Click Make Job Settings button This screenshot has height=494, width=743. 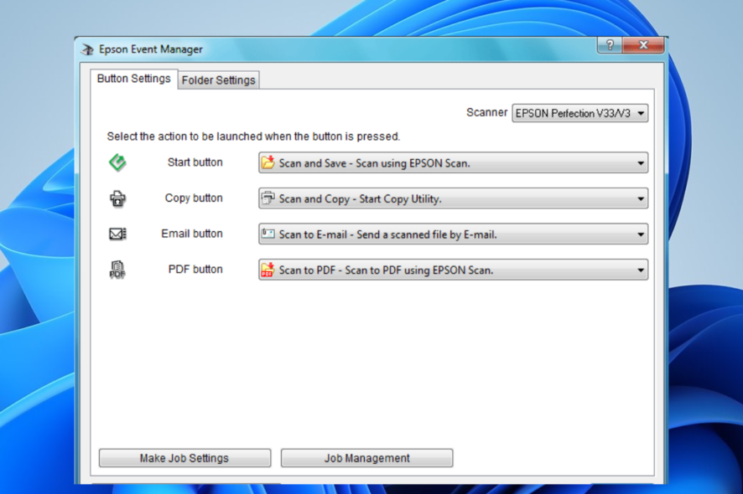pos(184,458)
